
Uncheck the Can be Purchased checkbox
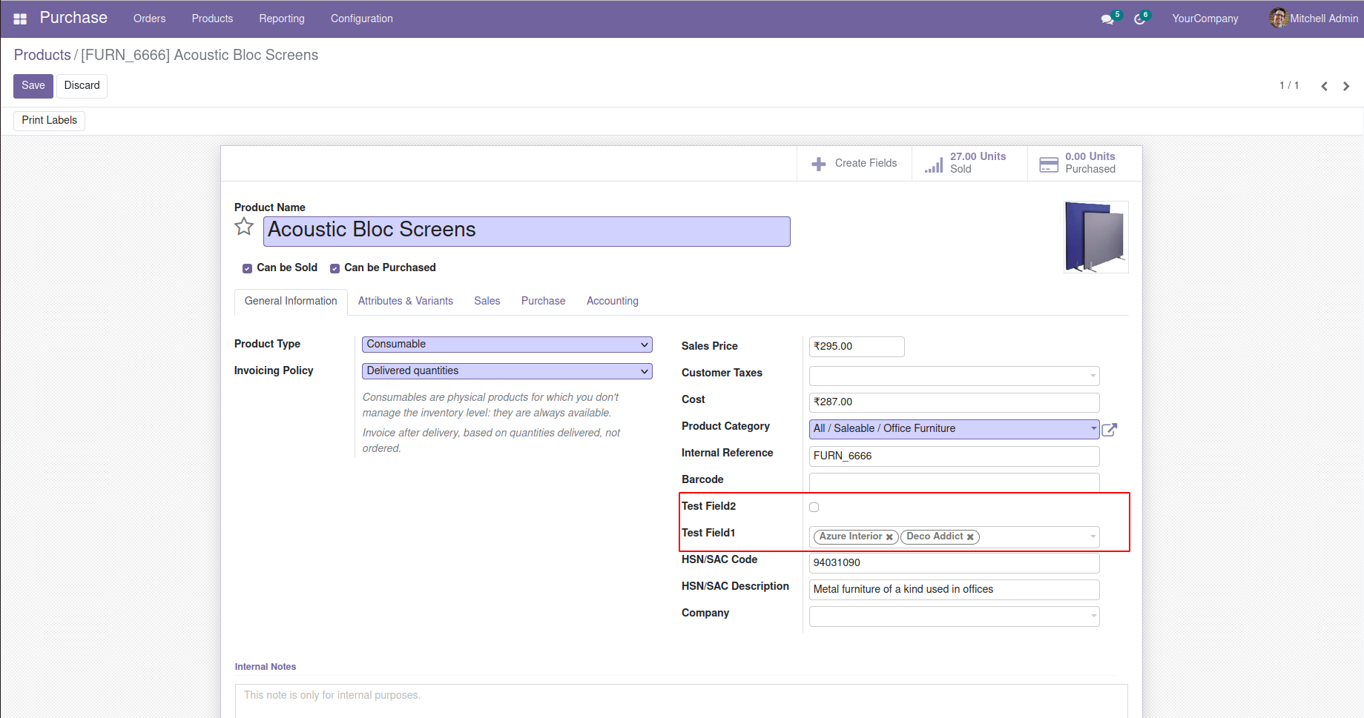[335, 268]
